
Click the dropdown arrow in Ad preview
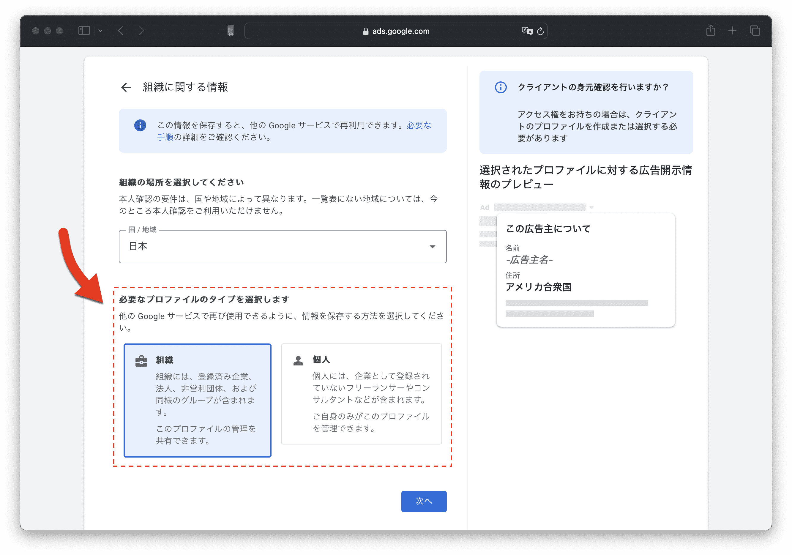591,207
